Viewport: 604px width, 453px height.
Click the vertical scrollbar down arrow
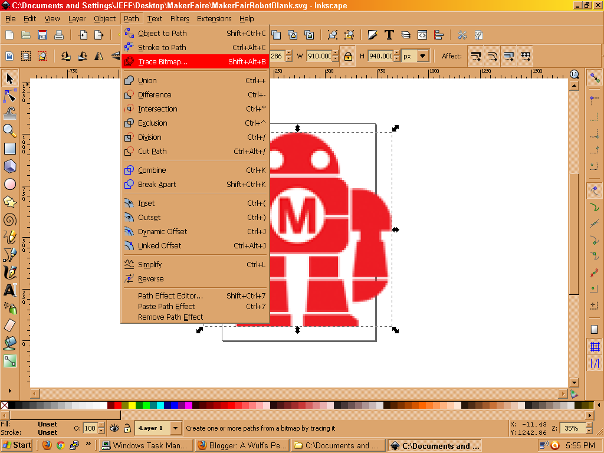[574, 383]
